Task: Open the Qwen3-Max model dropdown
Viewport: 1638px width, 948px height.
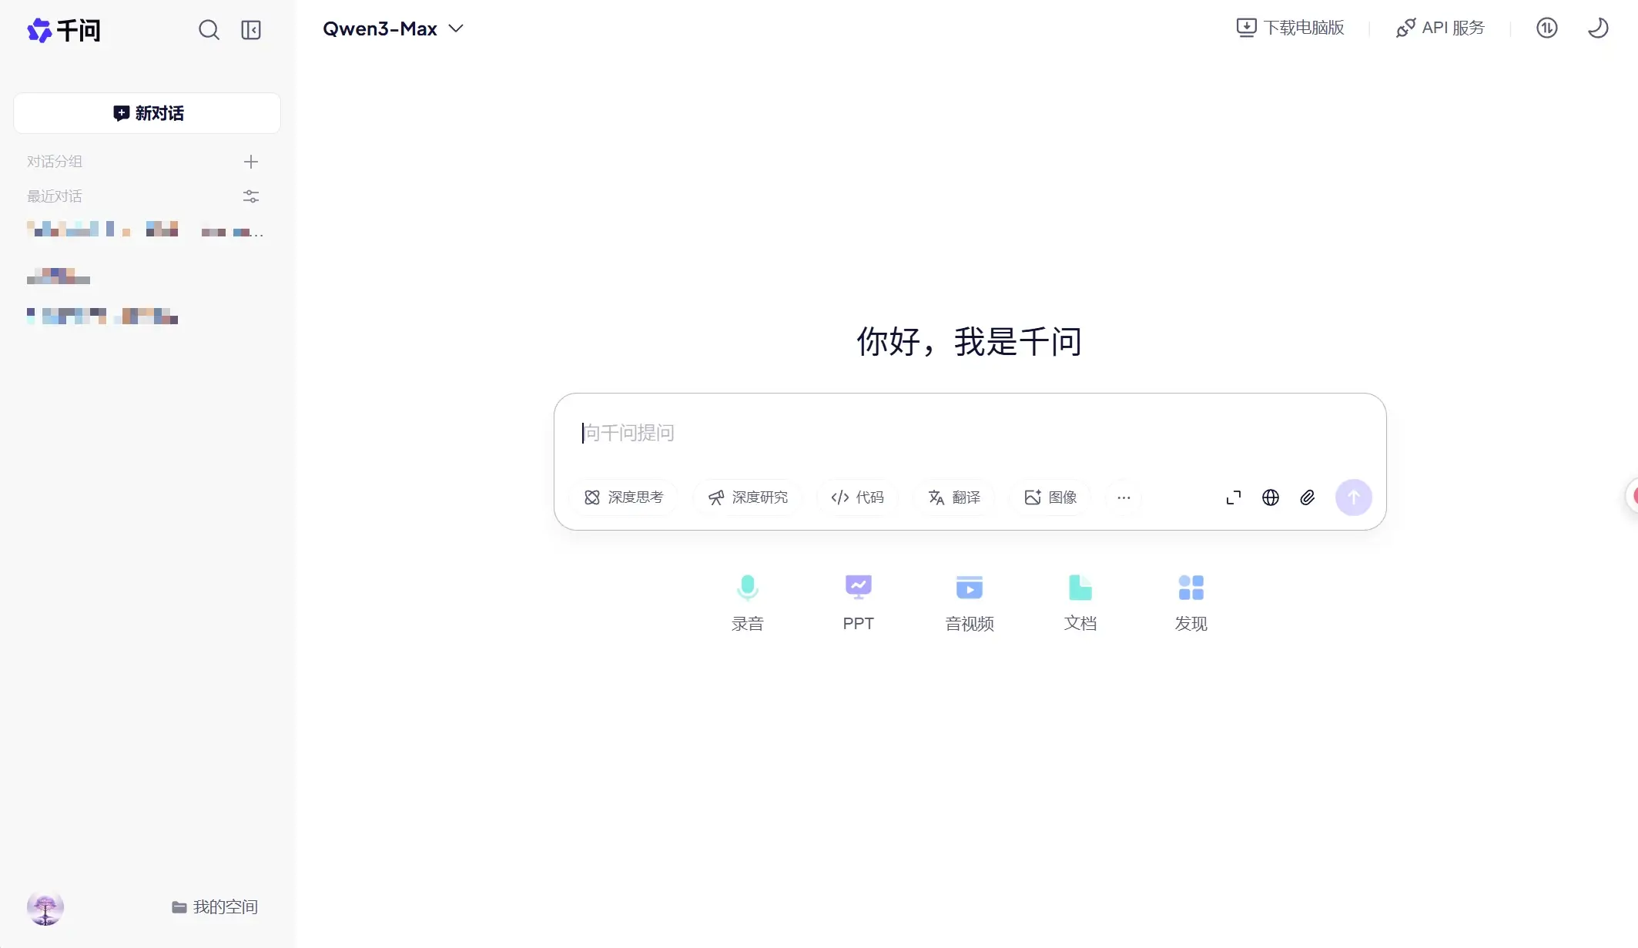Action: pyautogui.click(x=393, y=29)
